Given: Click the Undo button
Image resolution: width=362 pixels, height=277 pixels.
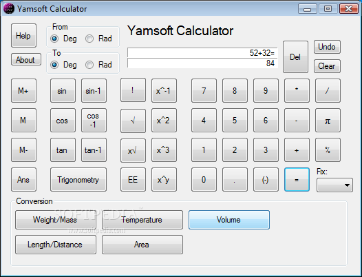Looking at the screenshot, I should 327,47.
